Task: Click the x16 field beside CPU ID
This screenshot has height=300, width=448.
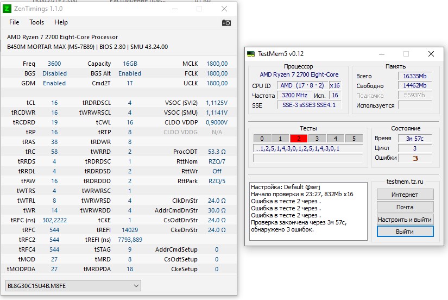Action: click(335, 85)
